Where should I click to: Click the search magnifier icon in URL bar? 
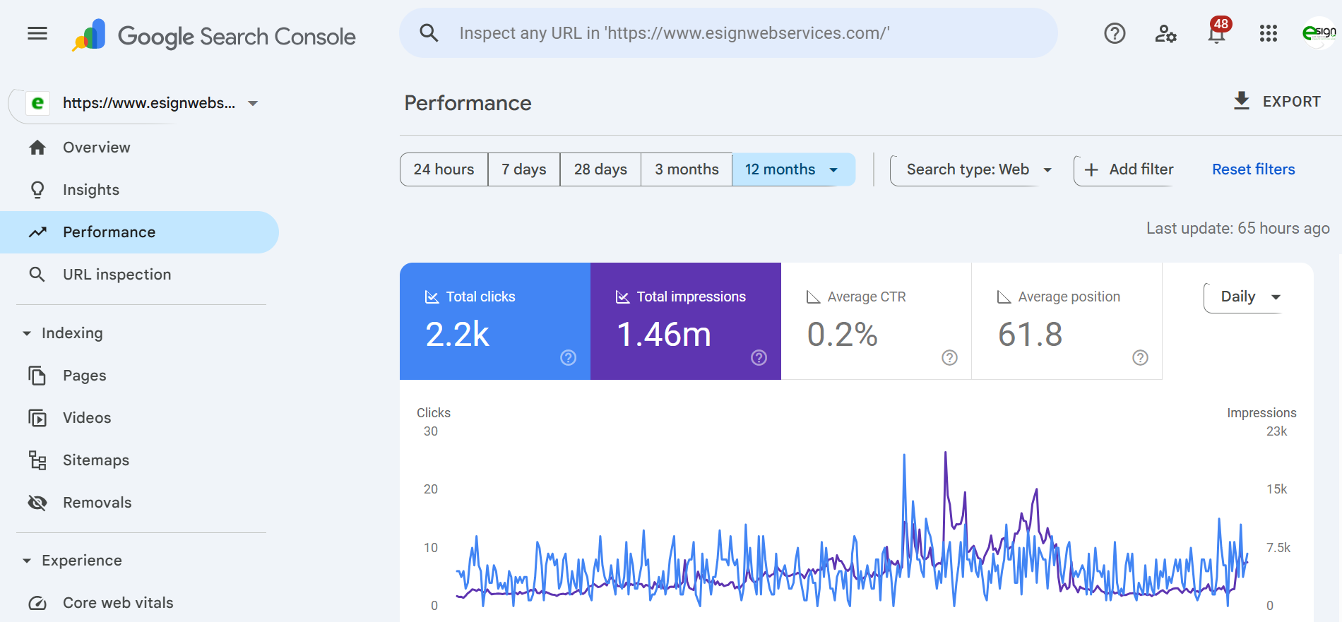coord(429,32)
